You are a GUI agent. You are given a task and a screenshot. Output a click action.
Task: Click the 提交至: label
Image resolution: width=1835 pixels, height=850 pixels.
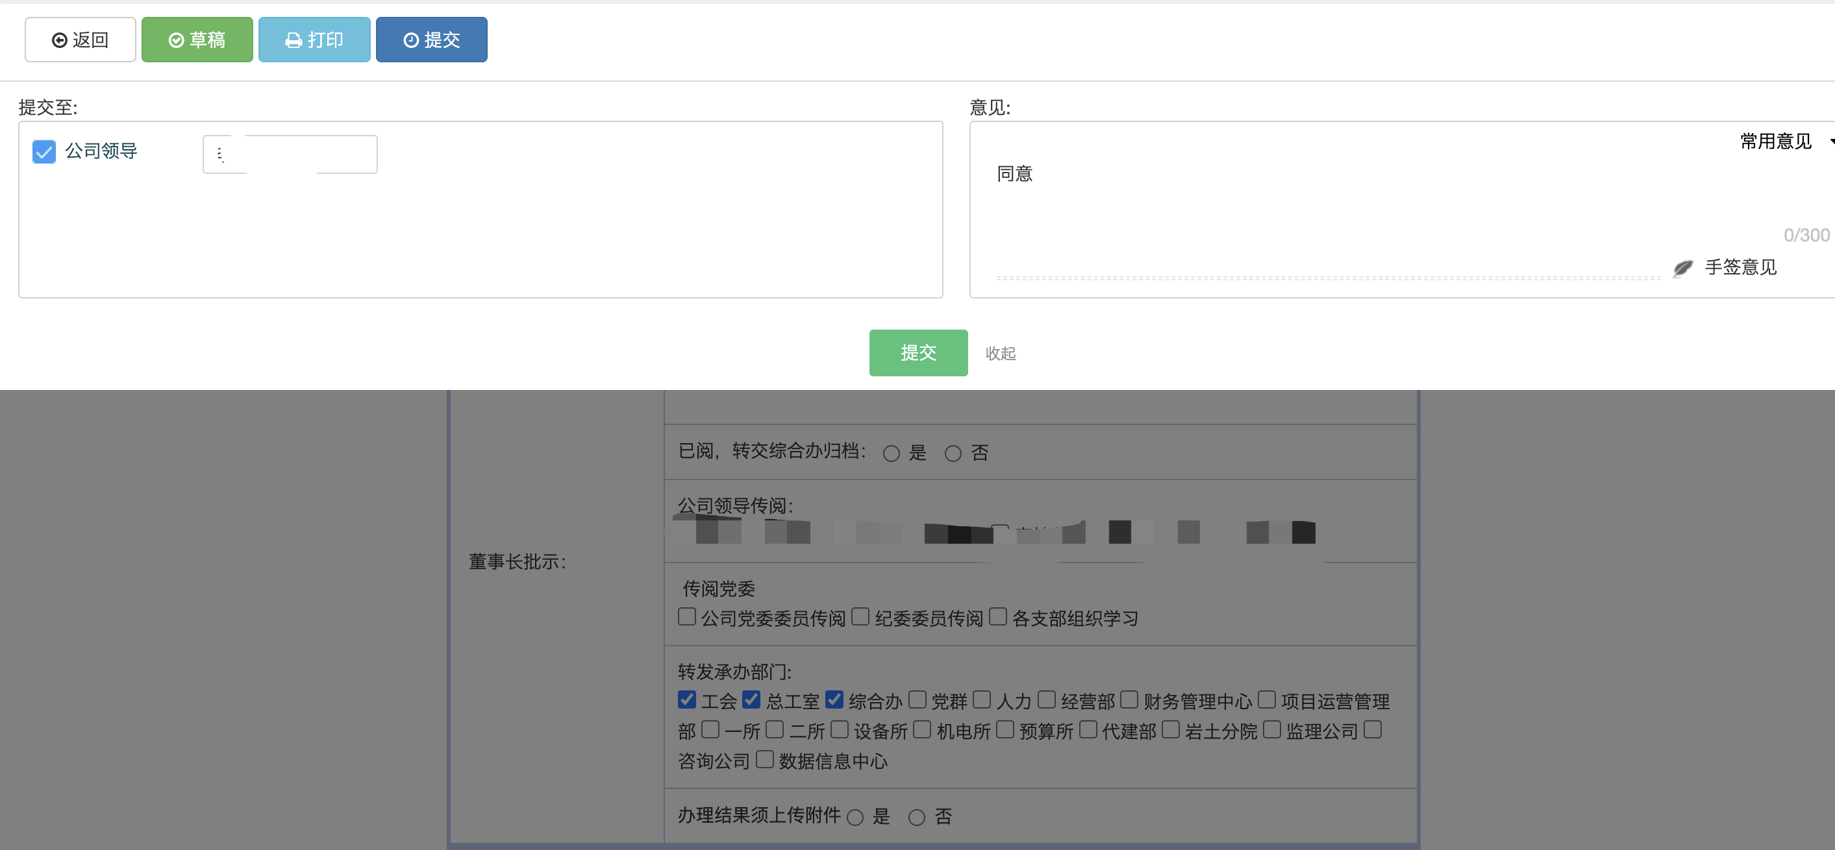pyautogui.click(x=48, y=108)
